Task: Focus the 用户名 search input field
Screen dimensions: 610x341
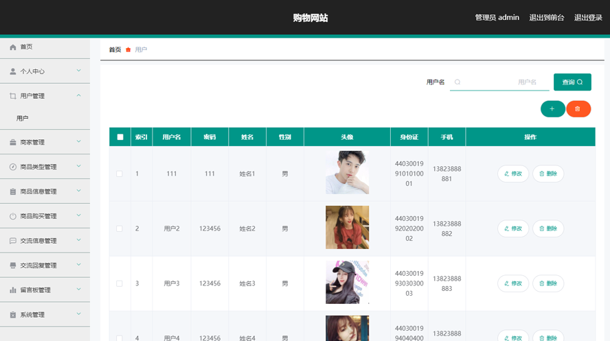Action: click(x=499, y=82)
